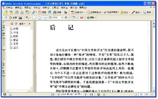The width and height of the screenshot is (158, 99).
Task: Toggle Fit Width view button
Action: point(45,18)
